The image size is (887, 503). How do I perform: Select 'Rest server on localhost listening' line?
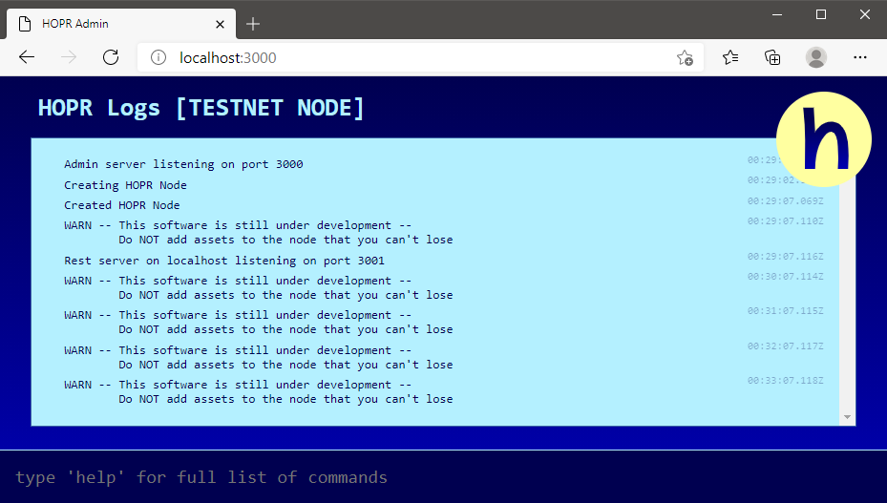(x=224, y=261)
